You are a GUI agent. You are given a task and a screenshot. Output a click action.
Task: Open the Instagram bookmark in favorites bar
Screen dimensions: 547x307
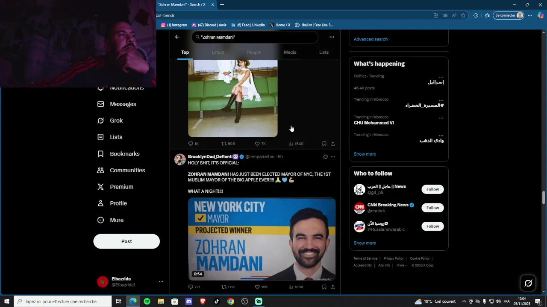click(x=174, y=25)
